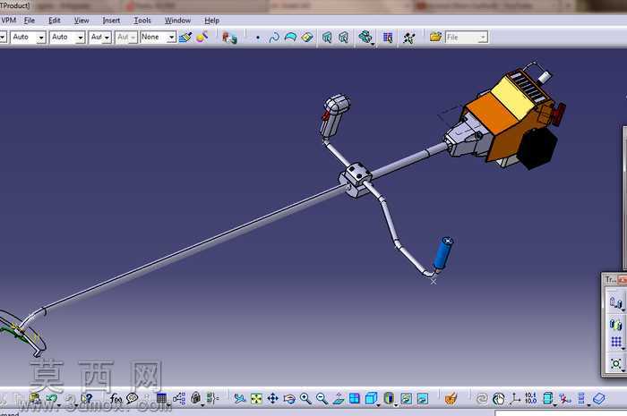Click the Normal View icon
This screenshot has height=416, width=627.
(339, 398)
